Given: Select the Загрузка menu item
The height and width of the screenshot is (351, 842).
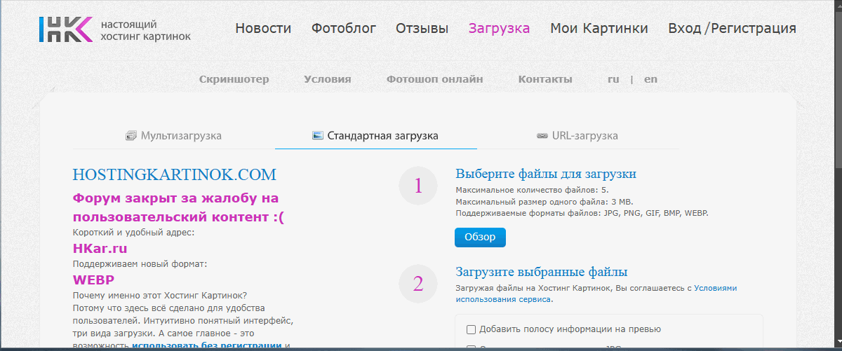Looking at the screenshot, I should coord(499,29).
